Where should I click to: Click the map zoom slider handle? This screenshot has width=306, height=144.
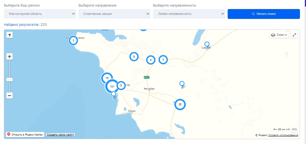pos(10,80)
